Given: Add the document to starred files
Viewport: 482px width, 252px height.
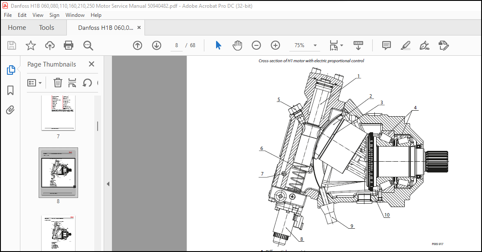Looking at the screenshot, I should pos(31,46).
